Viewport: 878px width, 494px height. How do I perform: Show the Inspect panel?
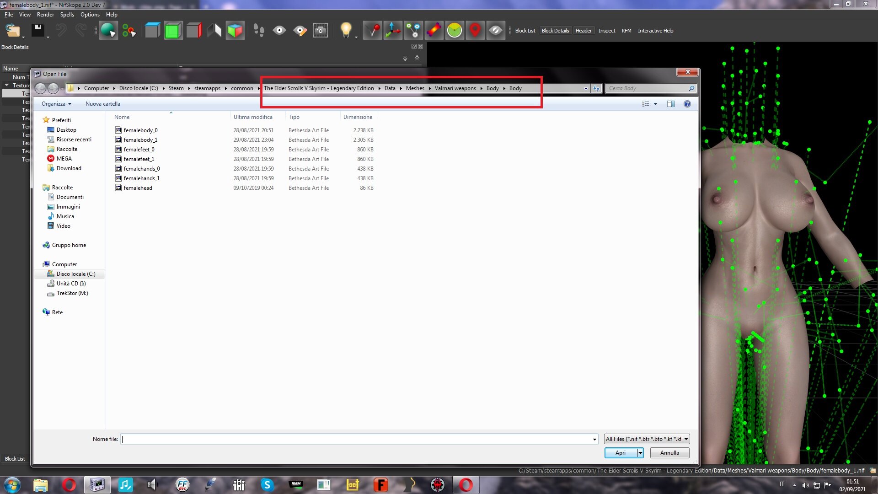pyautogui.click(x=607, y=31)
